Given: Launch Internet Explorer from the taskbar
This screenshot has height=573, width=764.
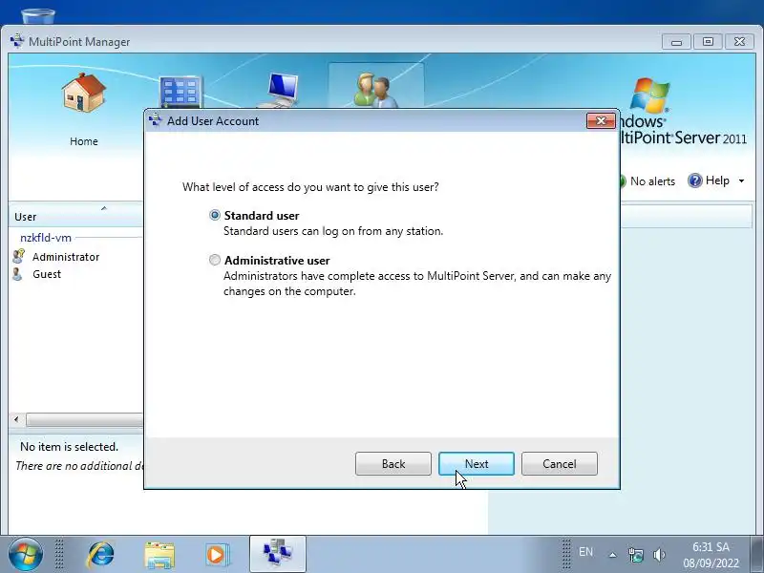Looking at the screenshot, I should coord(100,555).
